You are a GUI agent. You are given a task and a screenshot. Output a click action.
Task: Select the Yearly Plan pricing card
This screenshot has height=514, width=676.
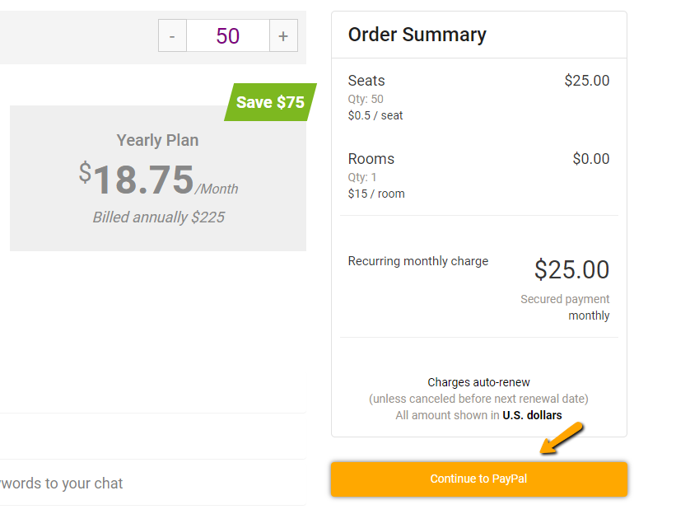coord(156,178)
